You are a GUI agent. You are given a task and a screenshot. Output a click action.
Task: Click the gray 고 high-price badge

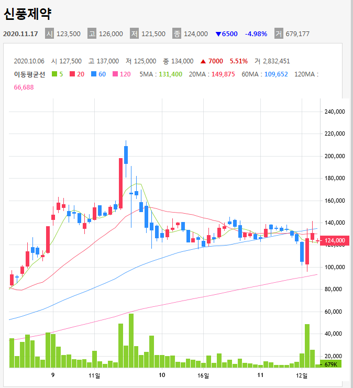92,34
